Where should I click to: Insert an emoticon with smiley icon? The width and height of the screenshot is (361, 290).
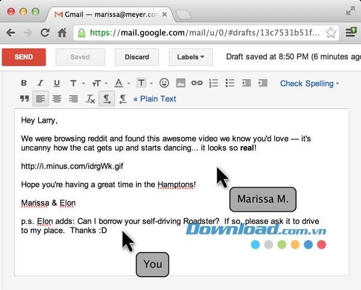tap(164, 84)
